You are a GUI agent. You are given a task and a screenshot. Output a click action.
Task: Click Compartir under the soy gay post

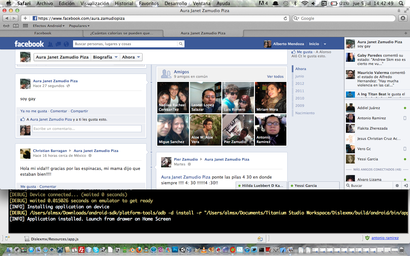pyautogui.click(x=79, y=111)
